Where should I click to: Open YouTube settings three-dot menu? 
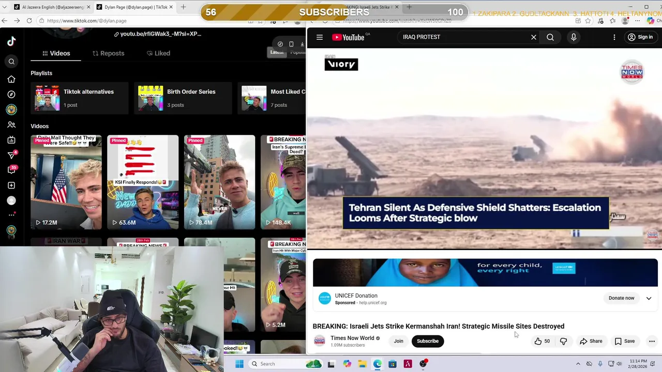614,37
